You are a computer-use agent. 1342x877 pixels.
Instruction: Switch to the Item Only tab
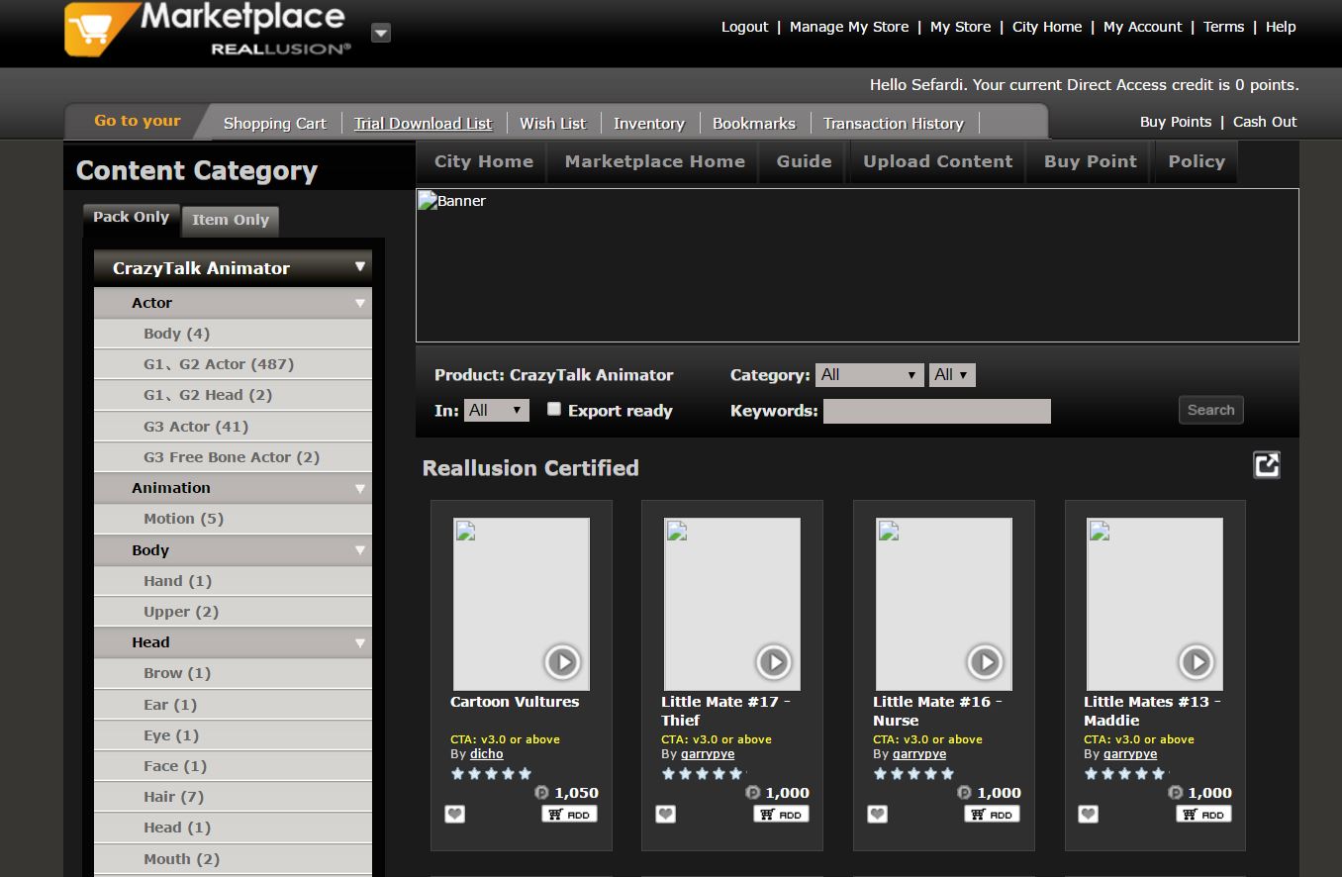tap(231, 220)
